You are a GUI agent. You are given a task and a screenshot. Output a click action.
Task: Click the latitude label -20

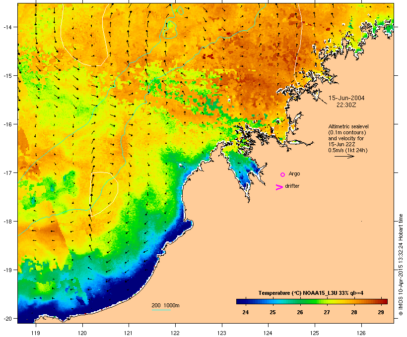point(7,318)
